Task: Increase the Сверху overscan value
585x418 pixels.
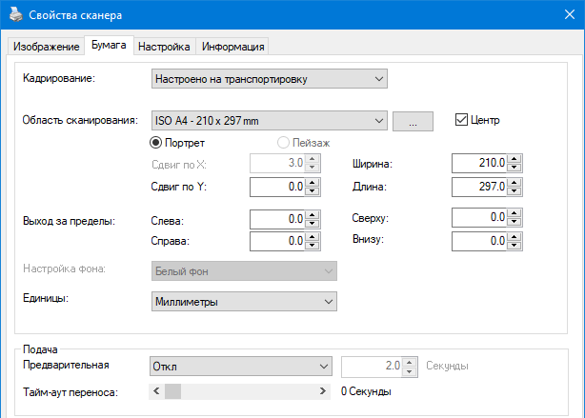Action: [514, 214]
